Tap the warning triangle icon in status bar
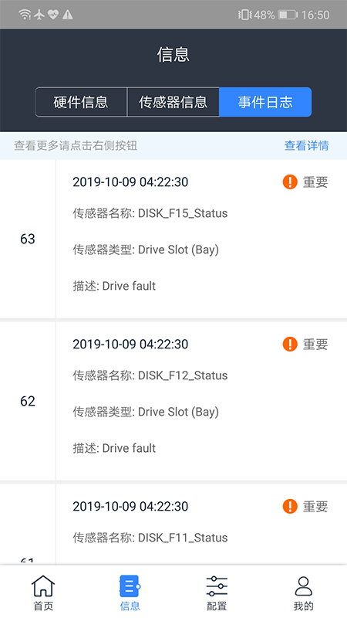The width and height of the screenshot is (347, 618). tap(68, 15)
